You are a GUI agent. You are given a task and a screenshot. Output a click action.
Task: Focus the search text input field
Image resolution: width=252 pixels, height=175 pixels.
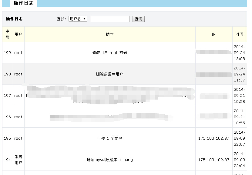click(x=110, y=19)
